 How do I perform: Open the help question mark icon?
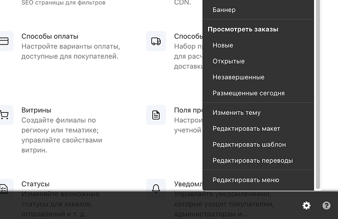click(326, 205)
